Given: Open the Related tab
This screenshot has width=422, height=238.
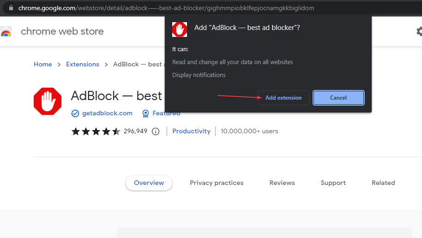Looking at the screenshot, I should pos(383,183).
